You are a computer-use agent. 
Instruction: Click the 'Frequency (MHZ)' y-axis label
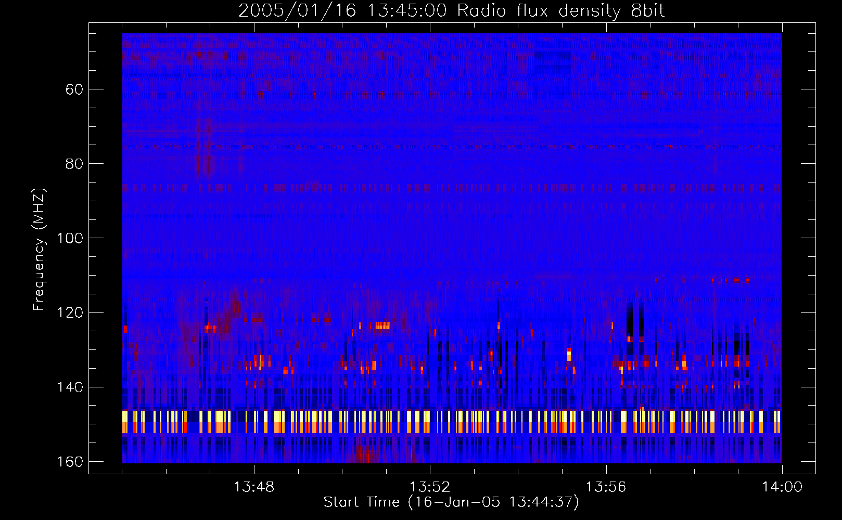(x=39, y=250)
